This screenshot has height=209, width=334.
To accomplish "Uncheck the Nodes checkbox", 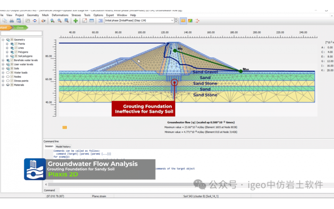I will 12,76.
